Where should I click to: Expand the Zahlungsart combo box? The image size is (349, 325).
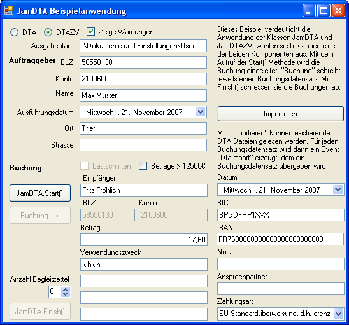click(x=338, y=314)
